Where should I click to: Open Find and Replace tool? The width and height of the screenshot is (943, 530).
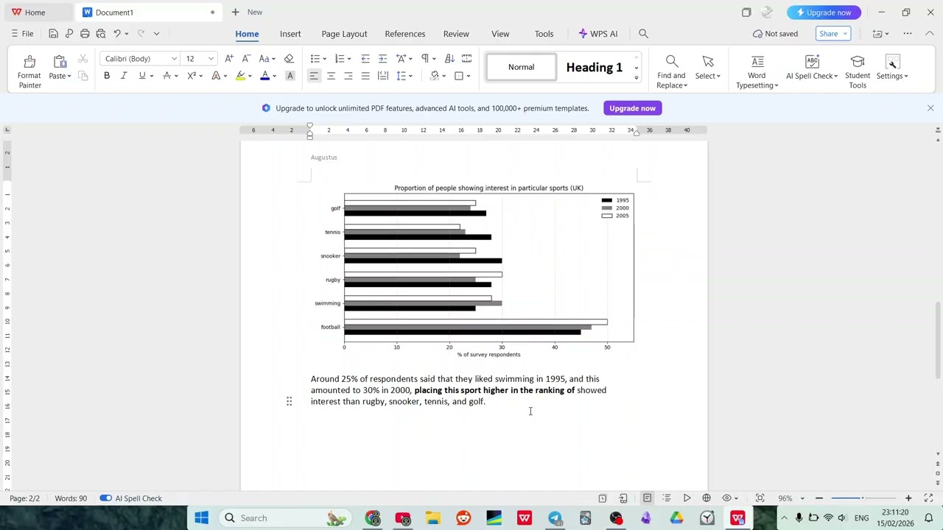pos(672,71)
